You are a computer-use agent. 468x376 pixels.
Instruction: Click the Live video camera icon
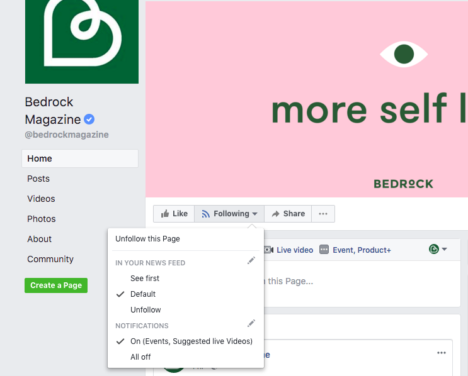(268, 250)
